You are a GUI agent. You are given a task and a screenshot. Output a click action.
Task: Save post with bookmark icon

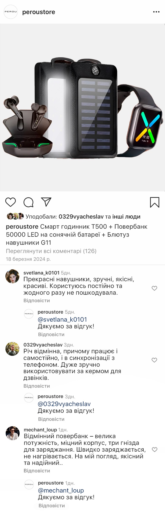coord(154,202)
